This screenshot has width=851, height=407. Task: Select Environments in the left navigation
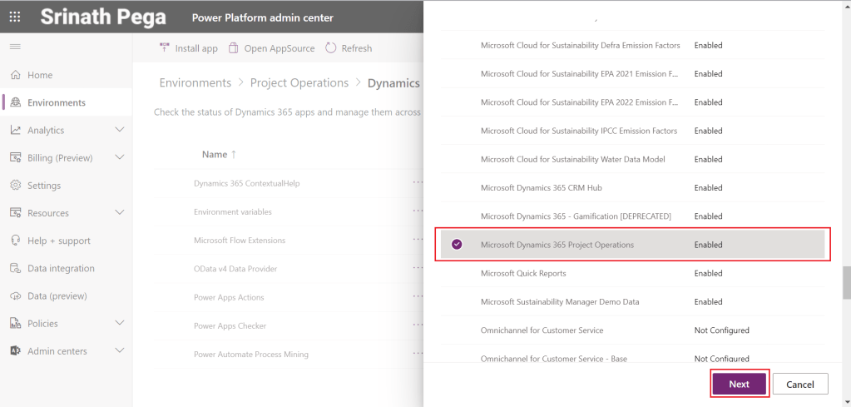56,102
